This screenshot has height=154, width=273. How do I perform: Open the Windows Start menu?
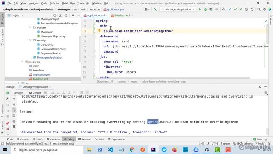click(5, 150)
